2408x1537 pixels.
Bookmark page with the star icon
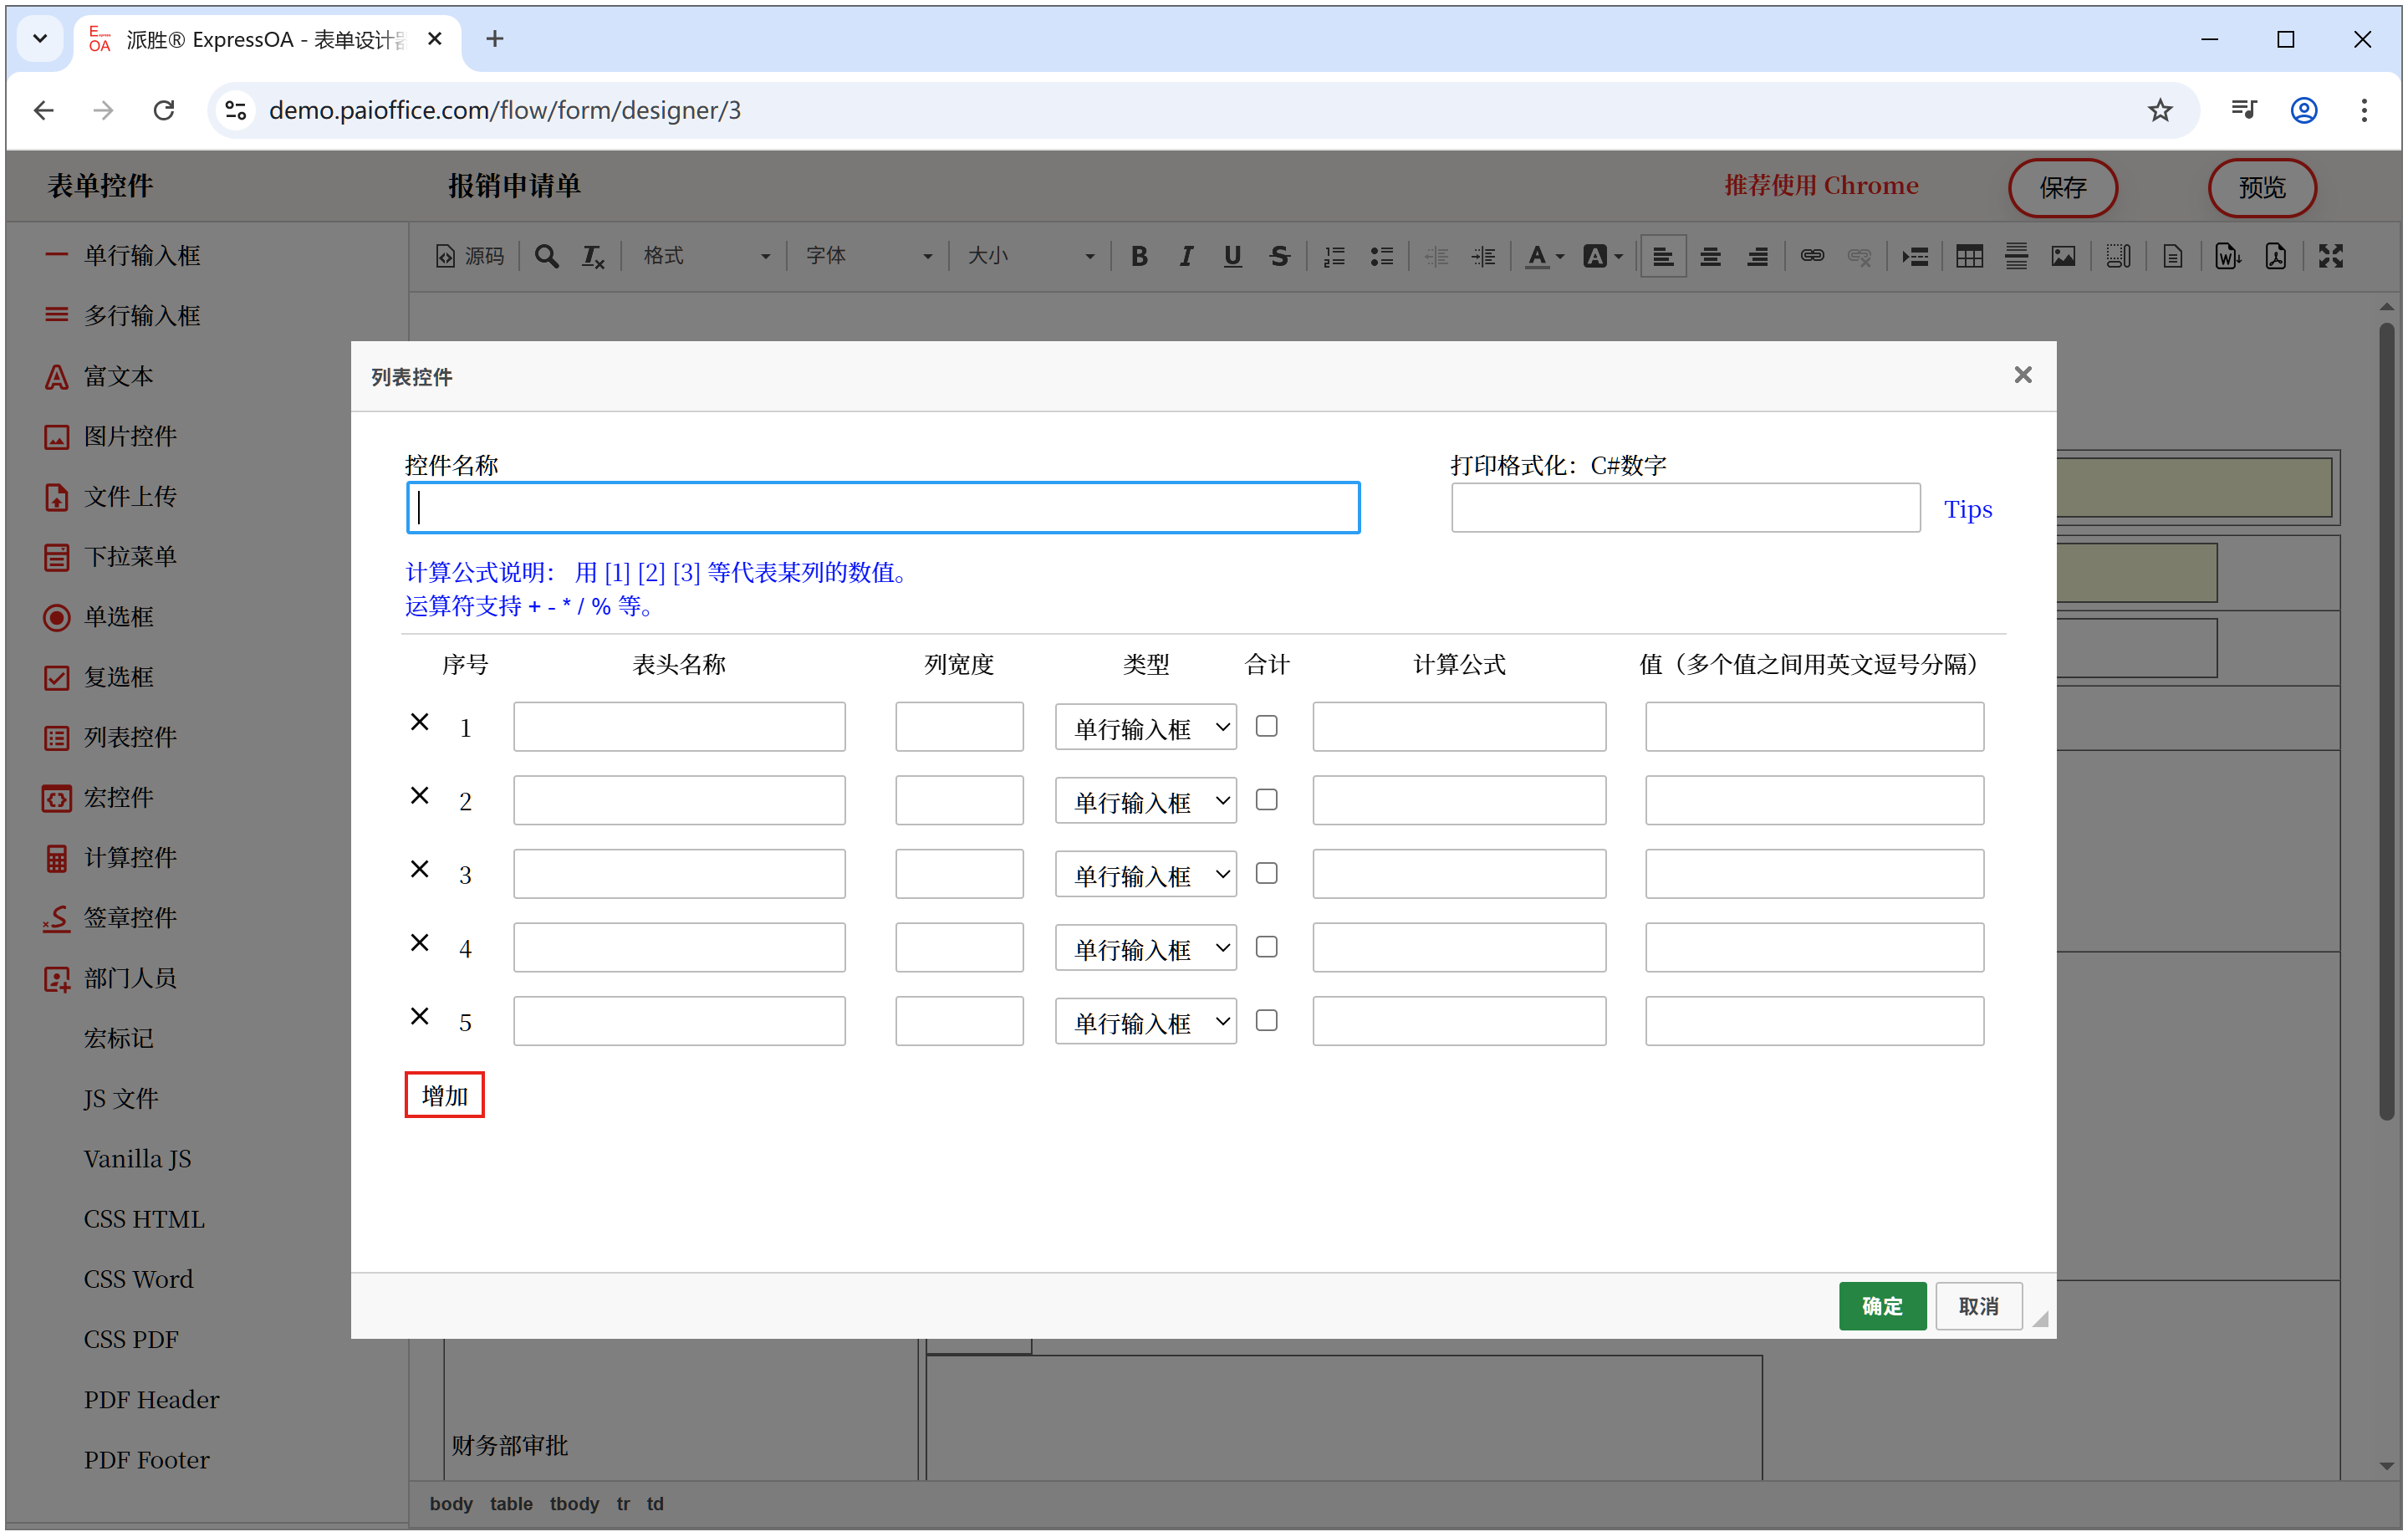(2160, 110)
